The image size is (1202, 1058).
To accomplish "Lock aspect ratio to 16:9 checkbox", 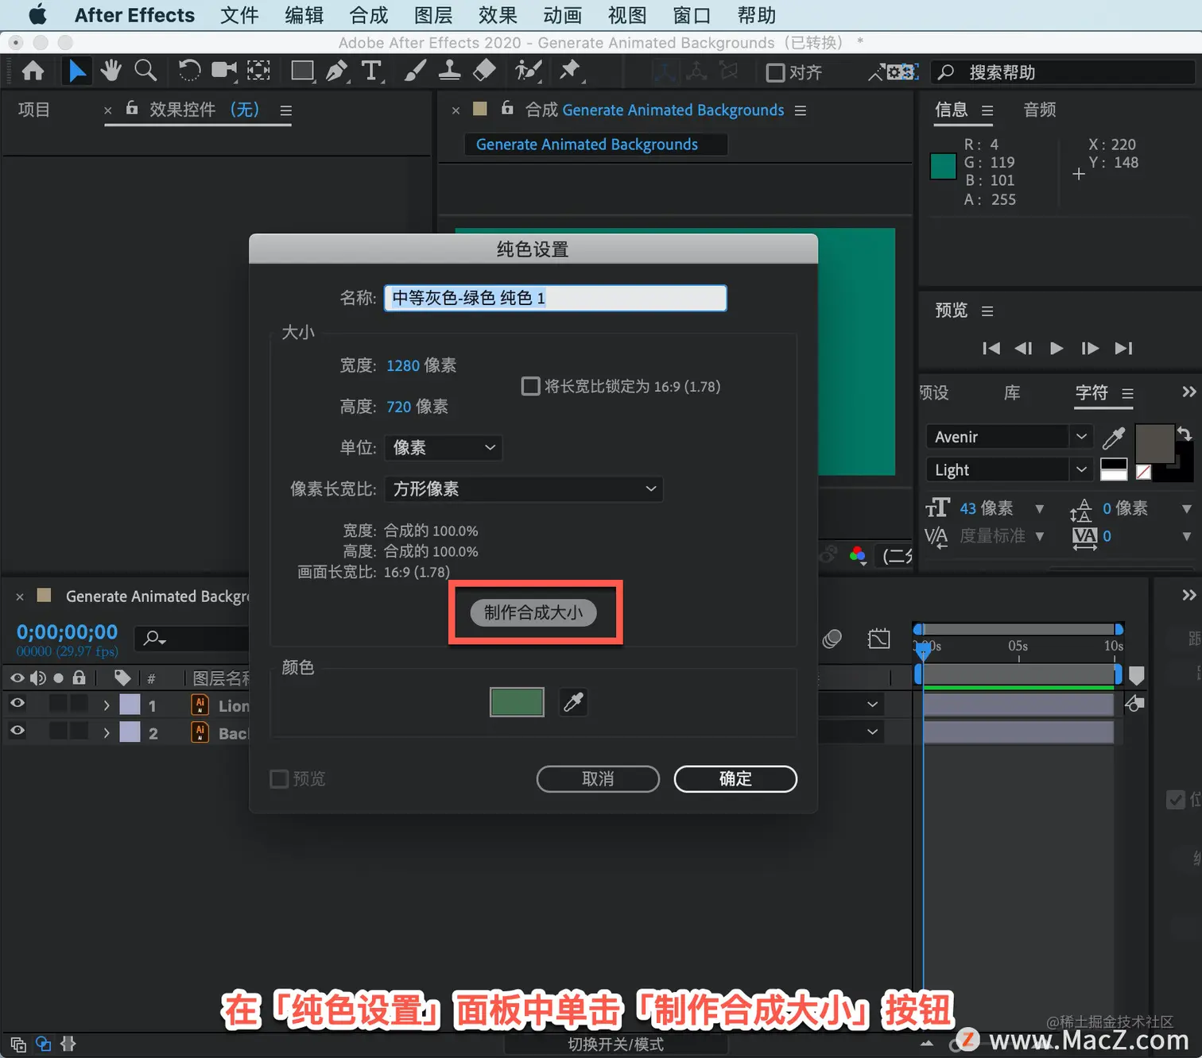I will tap(530, 387).
